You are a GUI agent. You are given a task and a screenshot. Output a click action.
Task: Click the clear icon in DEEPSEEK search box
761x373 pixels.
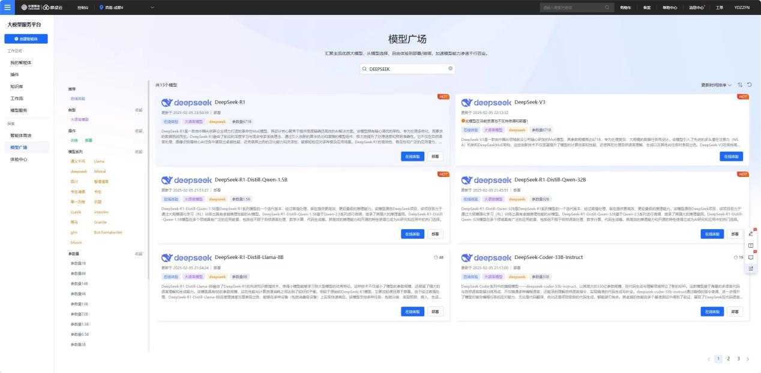(451, 69)
